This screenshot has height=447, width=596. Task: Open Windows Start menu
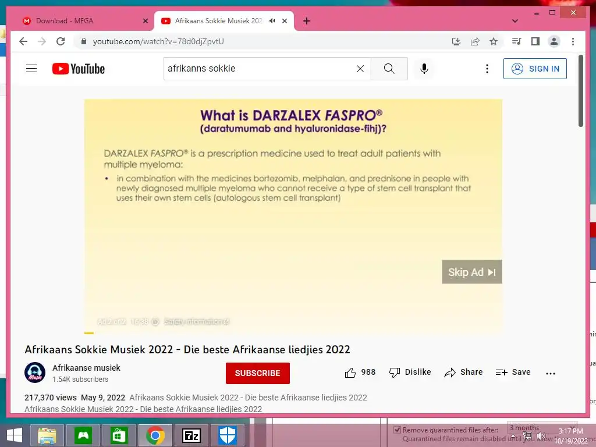[15, 435]
